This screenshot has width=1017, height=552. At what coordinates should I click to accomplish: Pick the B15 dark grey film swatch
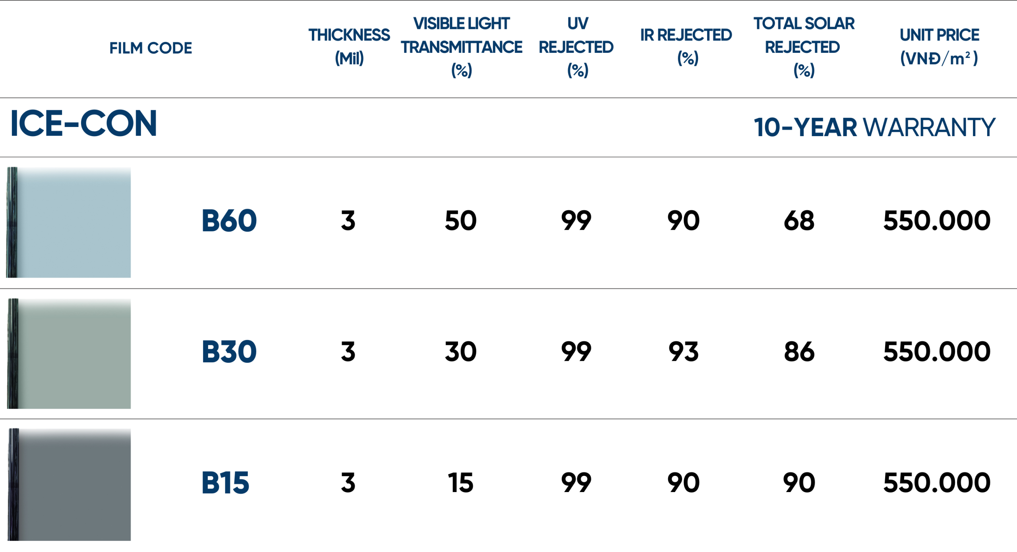[70, 485]
